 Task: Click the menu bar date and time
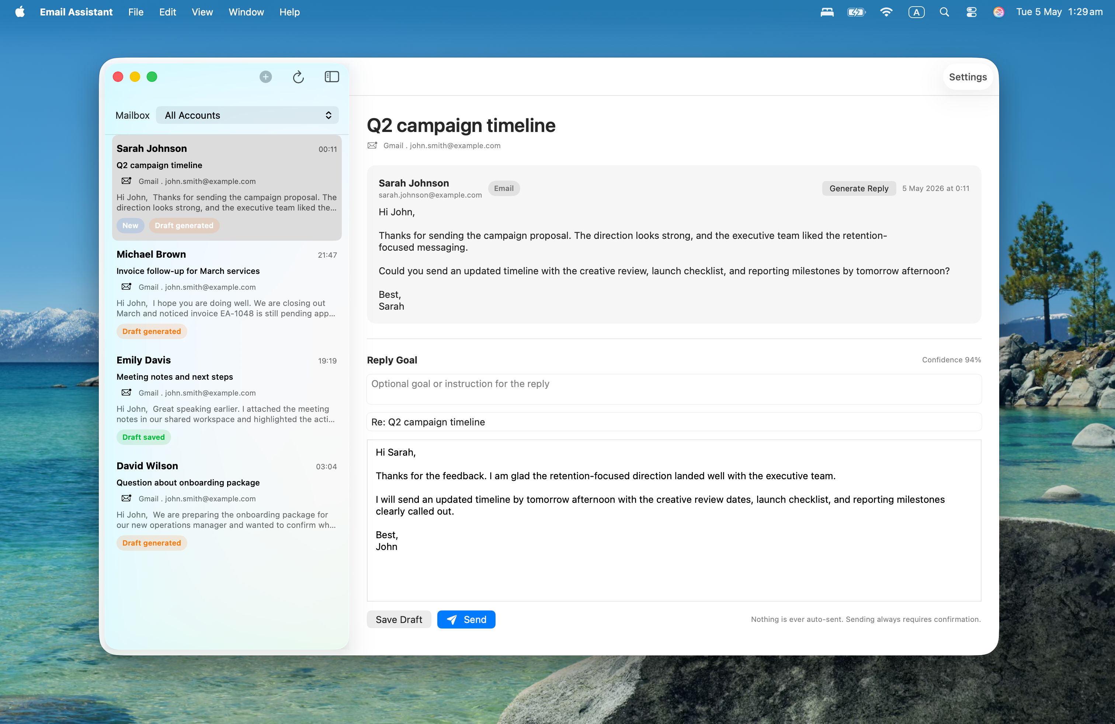tap(1059, 12)
